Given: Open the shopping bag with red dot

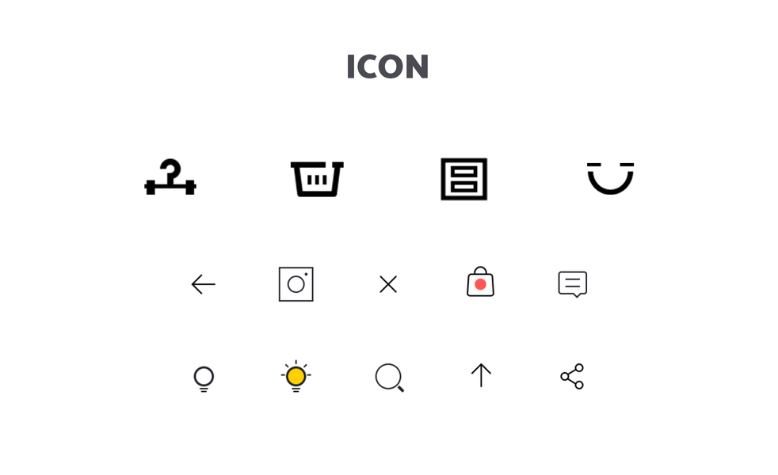Looking at the screenshot, I should [480, 282].
